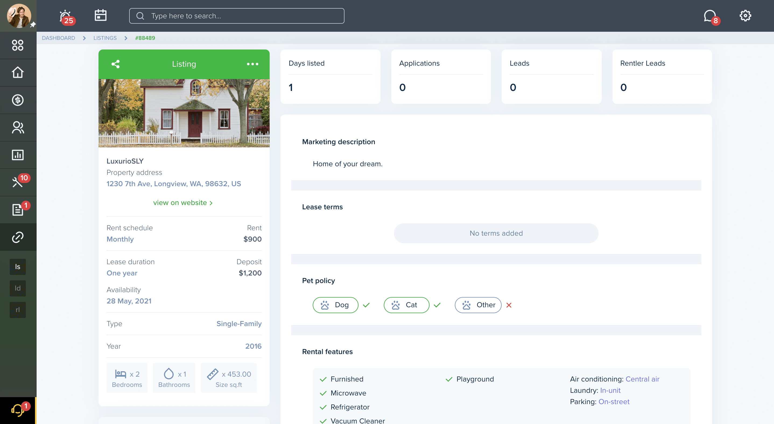Go to LISTINGS breadcrumb
The height and width of the screenshot is (424, 774).
(x=105, y=38)
